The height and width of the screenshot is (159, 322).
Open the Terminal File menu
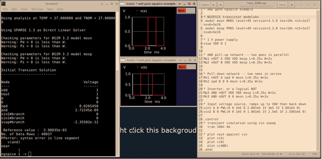point(5,9)
